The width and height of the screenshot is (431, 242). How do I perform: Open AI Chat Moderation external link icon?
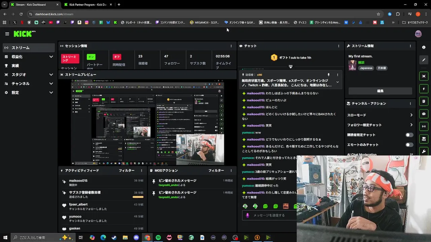pos(411,155)
